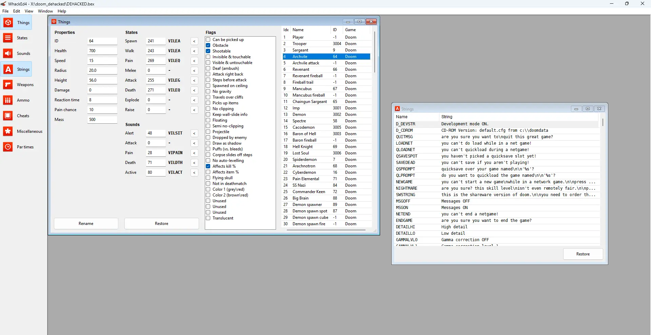Select the Strings sidebar icon
The height and width of the screenshot is (335, 651).
click(x=8, y=69)
